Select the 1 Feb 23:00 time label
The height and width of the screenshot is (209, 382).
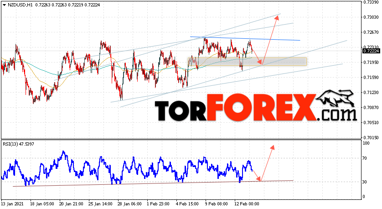[158, 204]
